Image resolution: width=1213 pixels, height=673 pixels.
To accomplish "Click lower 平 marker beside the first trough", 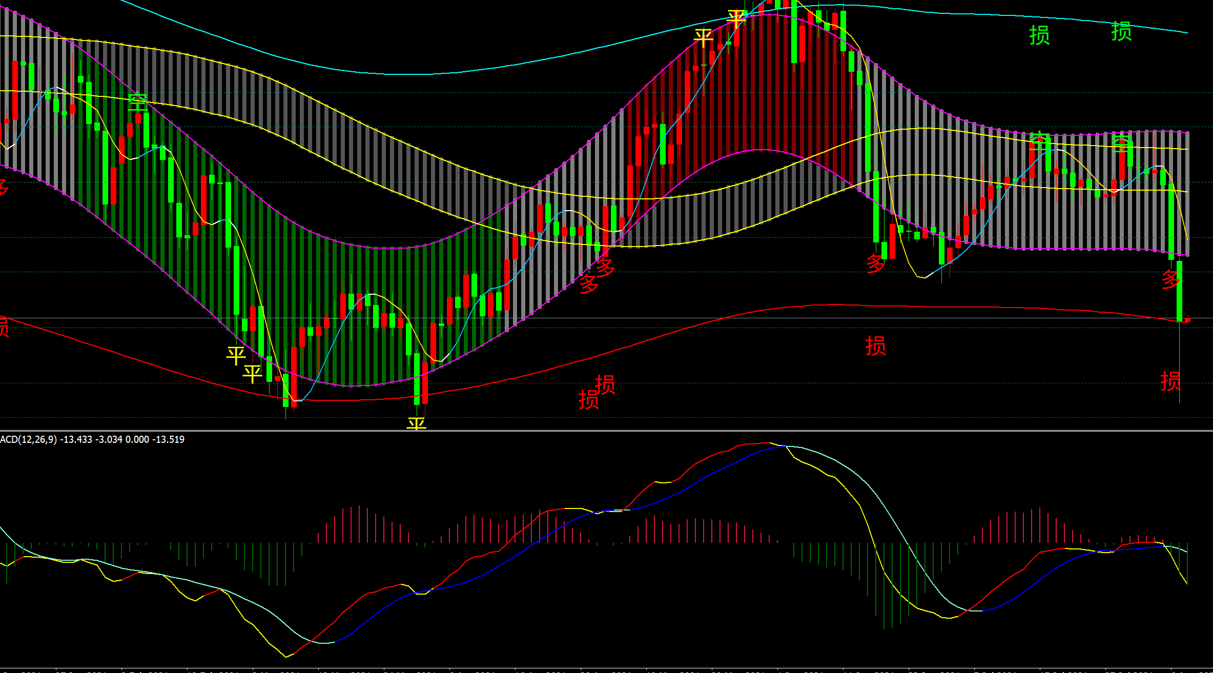I will pos(252,374).
